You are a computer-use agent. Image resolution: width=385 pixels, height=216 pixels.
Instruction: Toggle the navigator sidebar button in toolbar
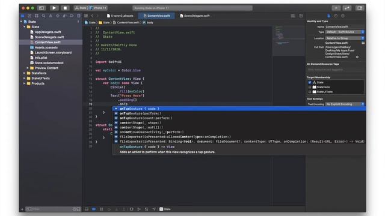point(42,8)
